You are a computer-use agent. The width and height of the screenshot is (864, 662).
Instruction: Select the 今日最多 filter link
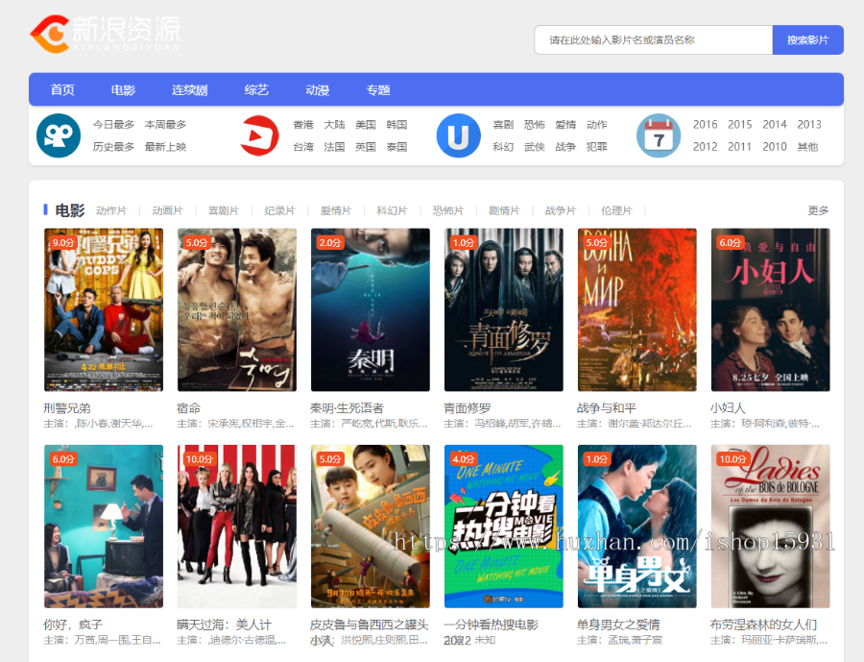pyautogui.click(x=113, y=125)
